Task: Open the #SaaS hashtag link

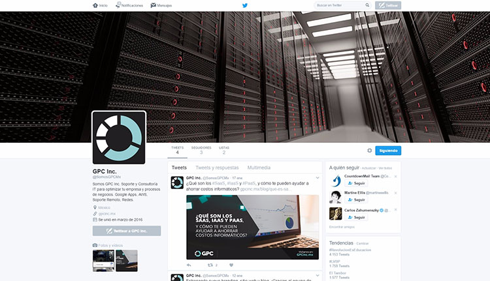Action: (x=218, y=183)
